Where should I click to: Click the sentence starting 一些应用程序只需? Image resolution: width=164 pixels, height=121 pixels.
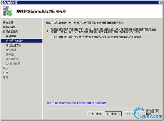pyautogui.click(x=97, y=37)
